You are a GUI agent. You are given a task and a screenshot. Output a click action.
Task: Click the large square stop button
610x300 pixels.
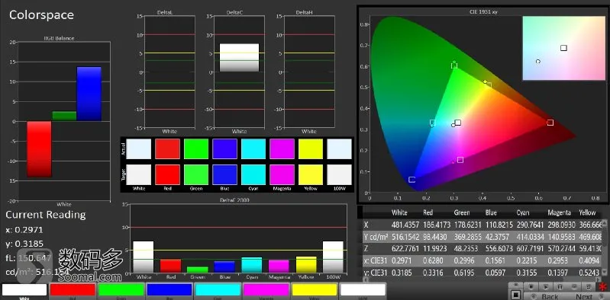[x=516, y=295]
